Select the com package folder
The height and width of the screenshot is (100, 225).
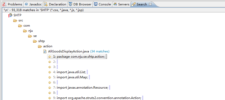click(27, 26)
